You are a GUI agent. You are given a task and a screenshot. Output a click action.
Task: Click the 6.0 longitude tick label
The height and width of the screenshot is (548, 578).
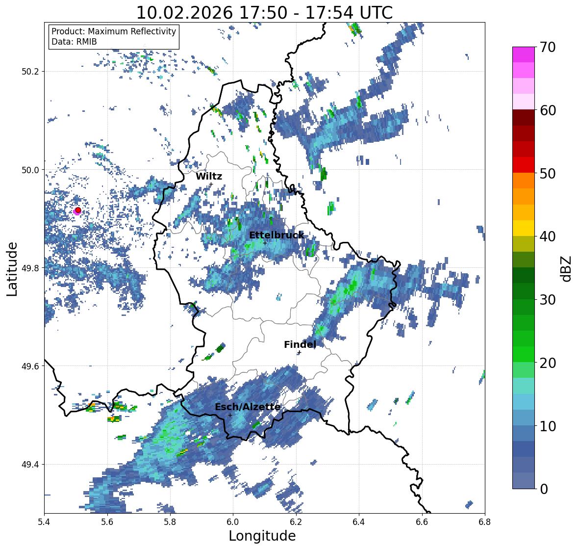point(233,521)
